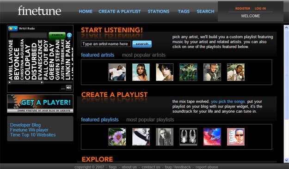The image size is (289, 169).
Task: Open the Developer Blog link
Action: (25, 125)
